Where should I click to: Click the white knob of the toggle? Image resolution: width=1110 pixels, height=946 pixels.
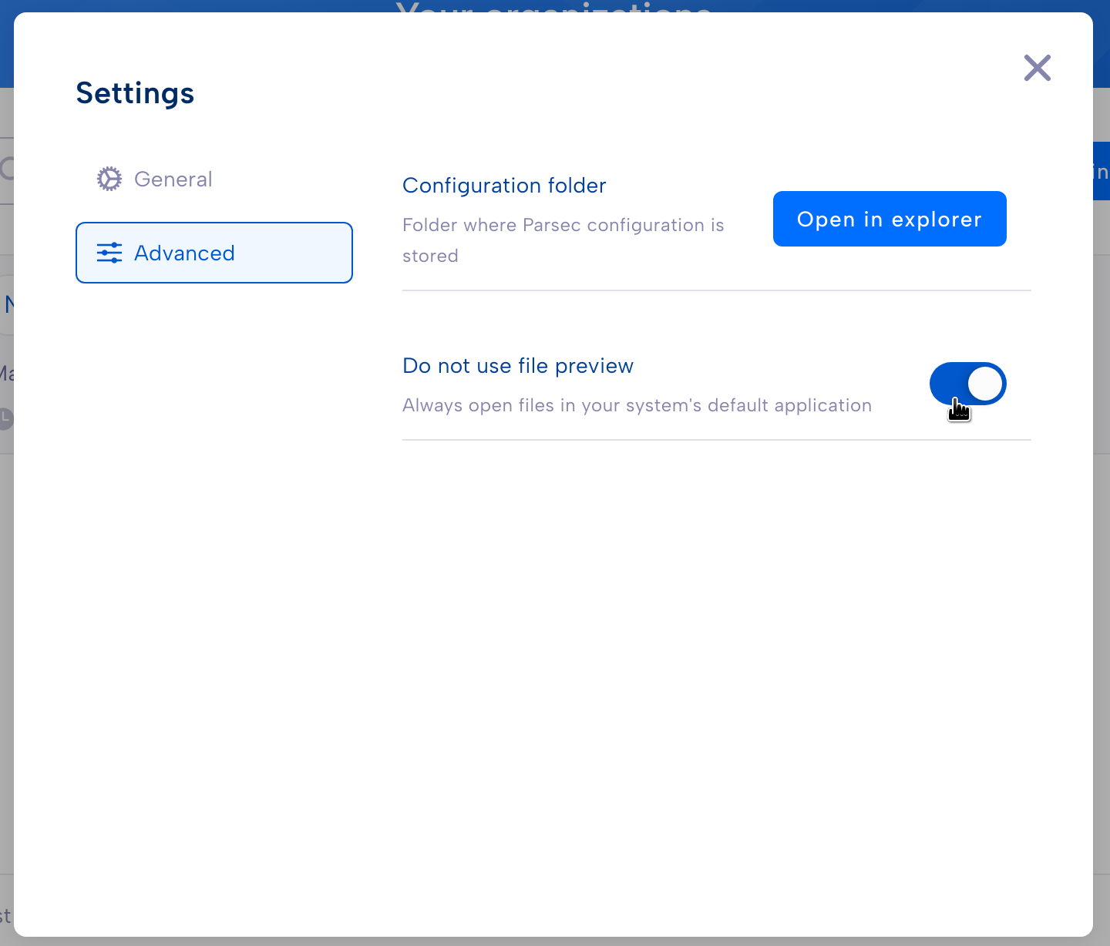(985, 384)
